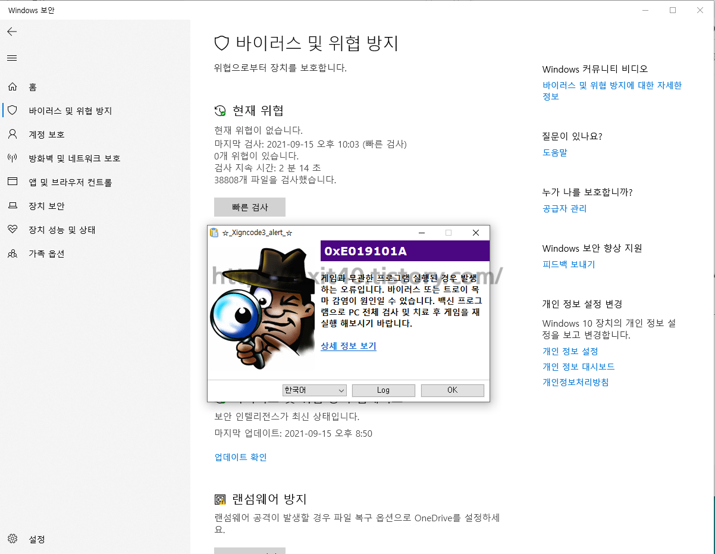Open the 개인 정보 설정 link
The image size is (715, 554).
point(570,351)
